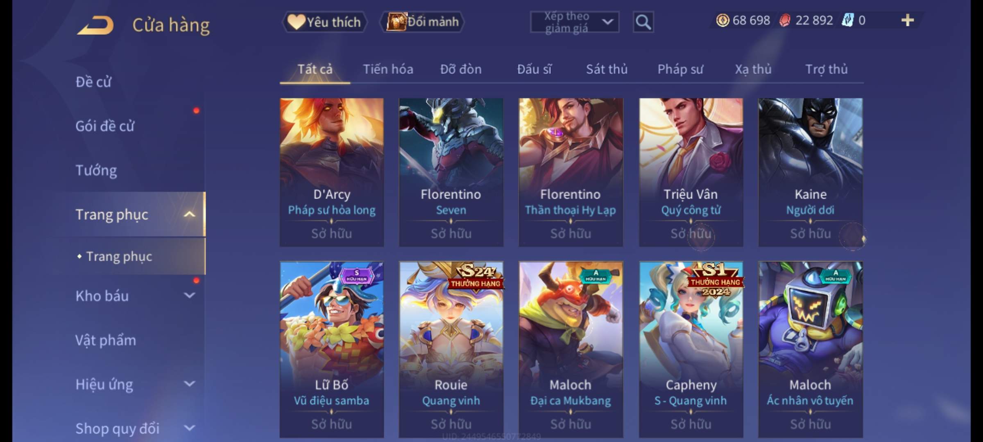The width and height of the screenshot is (983, 442).
Task: Open Gói đề cử in sidebar
Action: tap(105, 126)
